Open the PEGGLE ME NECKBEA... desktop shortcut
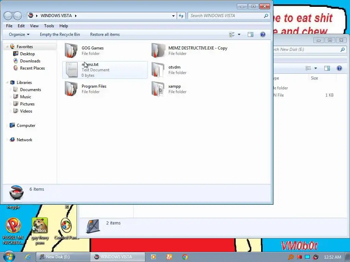The width and height of the screenshot is (350, 262). [13, 225]
